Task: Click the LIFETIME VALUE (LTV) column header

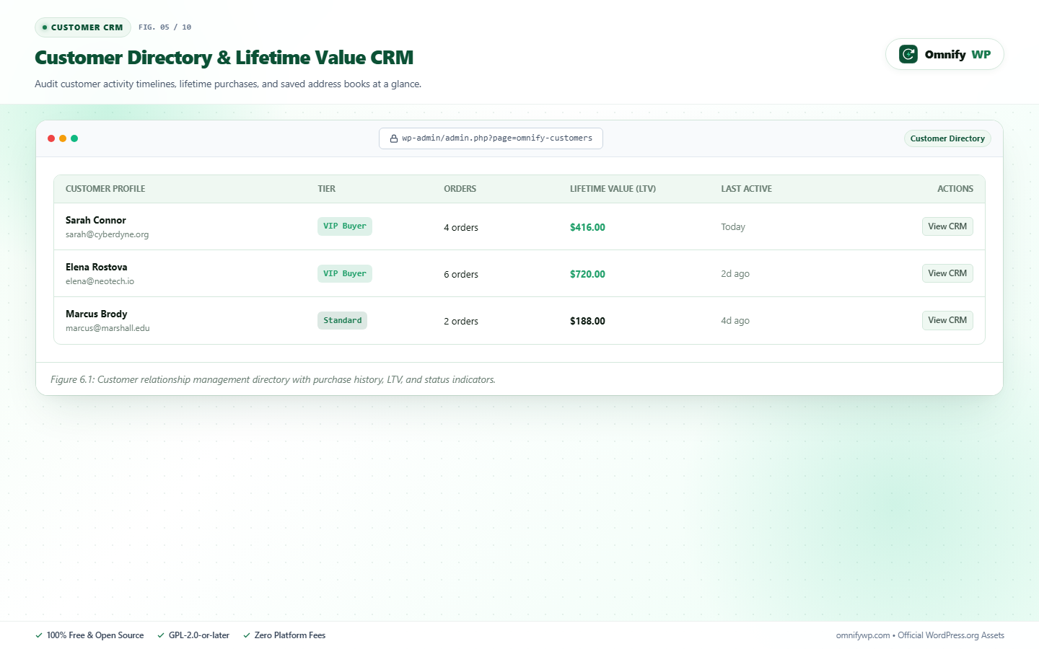Action: (613, 189)
